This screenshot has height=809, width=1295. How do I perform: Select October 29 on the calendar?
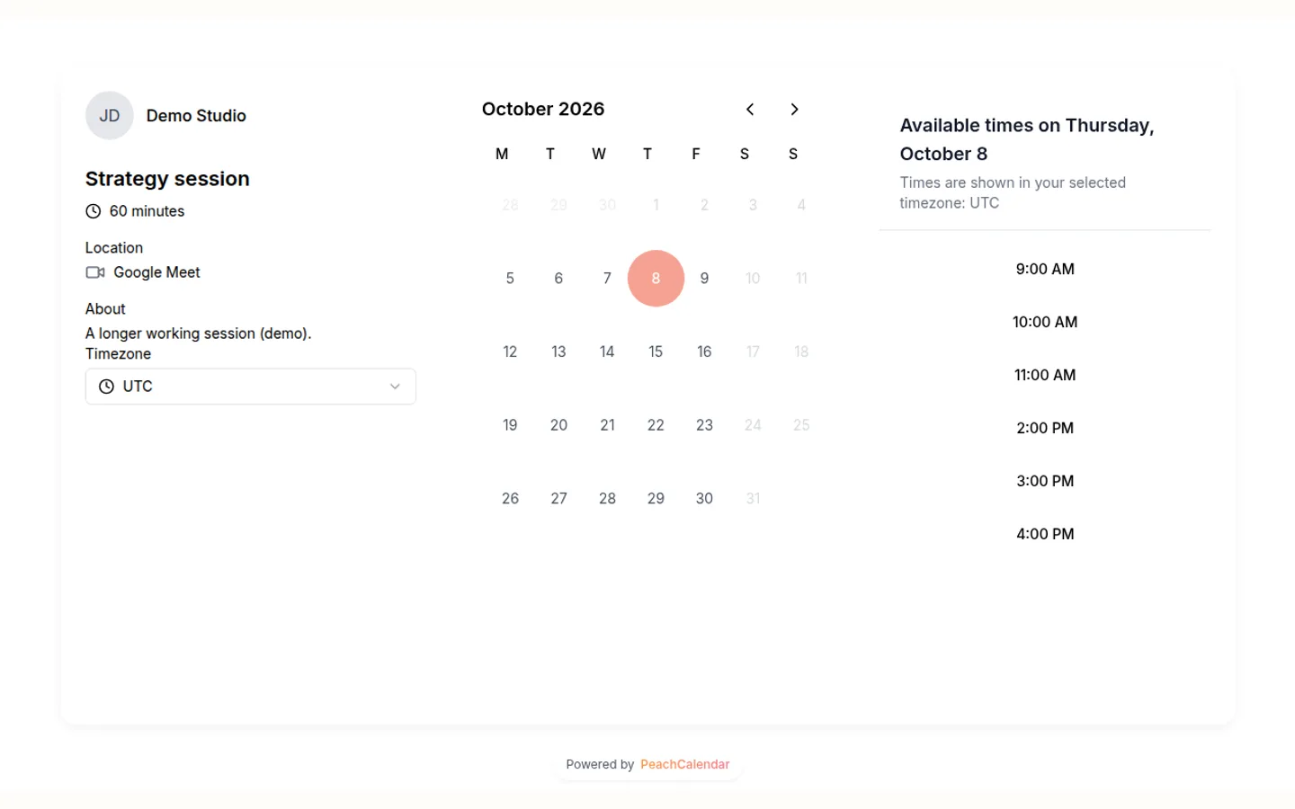(x=656, y=499)
